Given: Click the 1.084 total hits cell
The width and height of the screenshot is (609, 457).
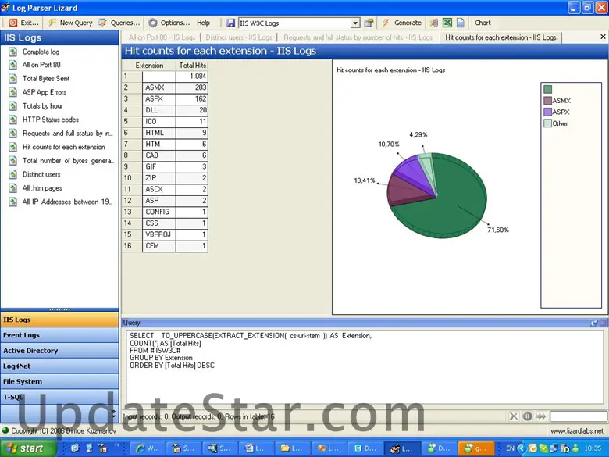Looking at the screenshot, I should click(192, 77).
